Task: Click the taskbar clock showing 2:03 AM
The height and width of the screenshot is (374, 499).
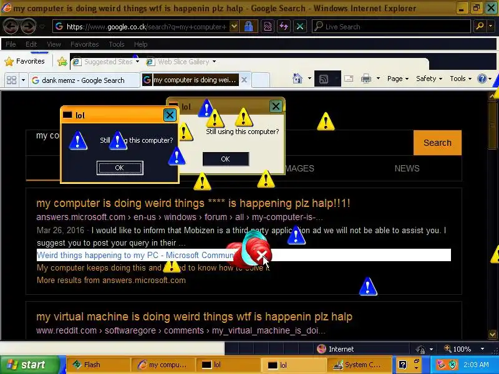Action: coord(476,365)
